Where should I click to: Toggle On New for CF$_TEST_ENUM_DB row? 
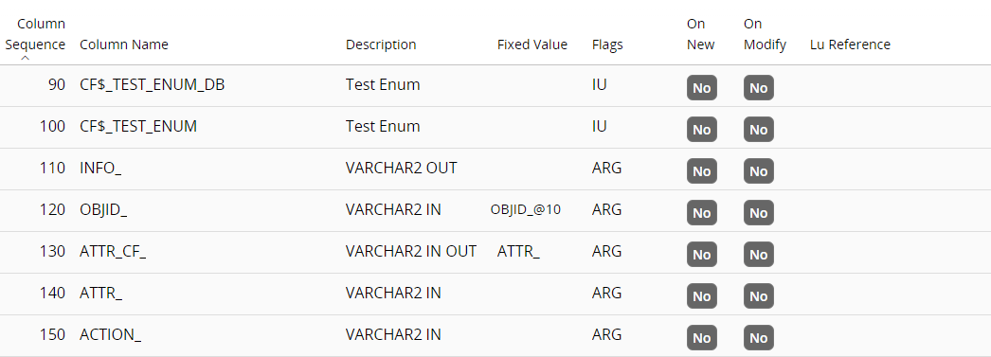point(701,88)
